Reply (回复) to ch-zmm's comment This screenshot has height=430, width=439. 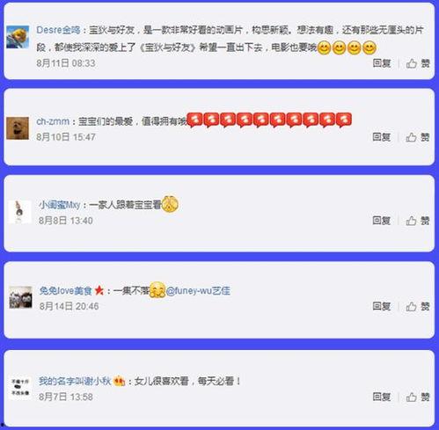coord(382,137)
